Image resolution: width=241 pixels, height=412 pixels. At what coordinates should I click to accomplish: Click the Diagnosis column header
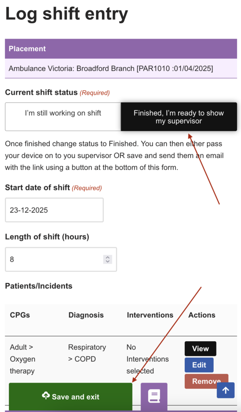coord(86,315)
